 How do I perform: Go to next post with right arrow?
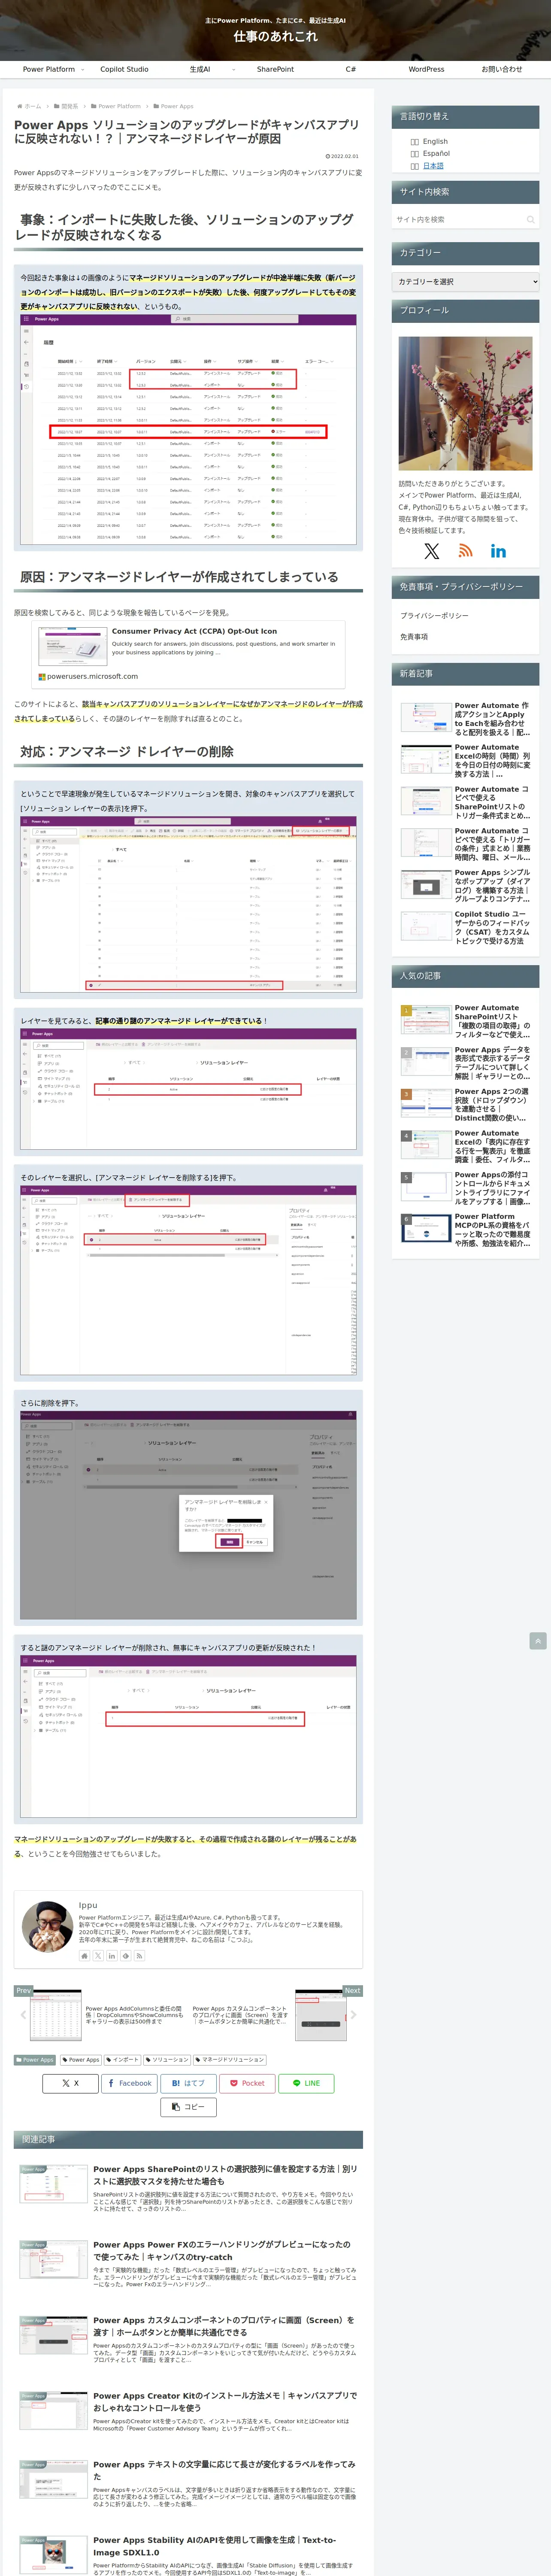tap(353, 2015)
